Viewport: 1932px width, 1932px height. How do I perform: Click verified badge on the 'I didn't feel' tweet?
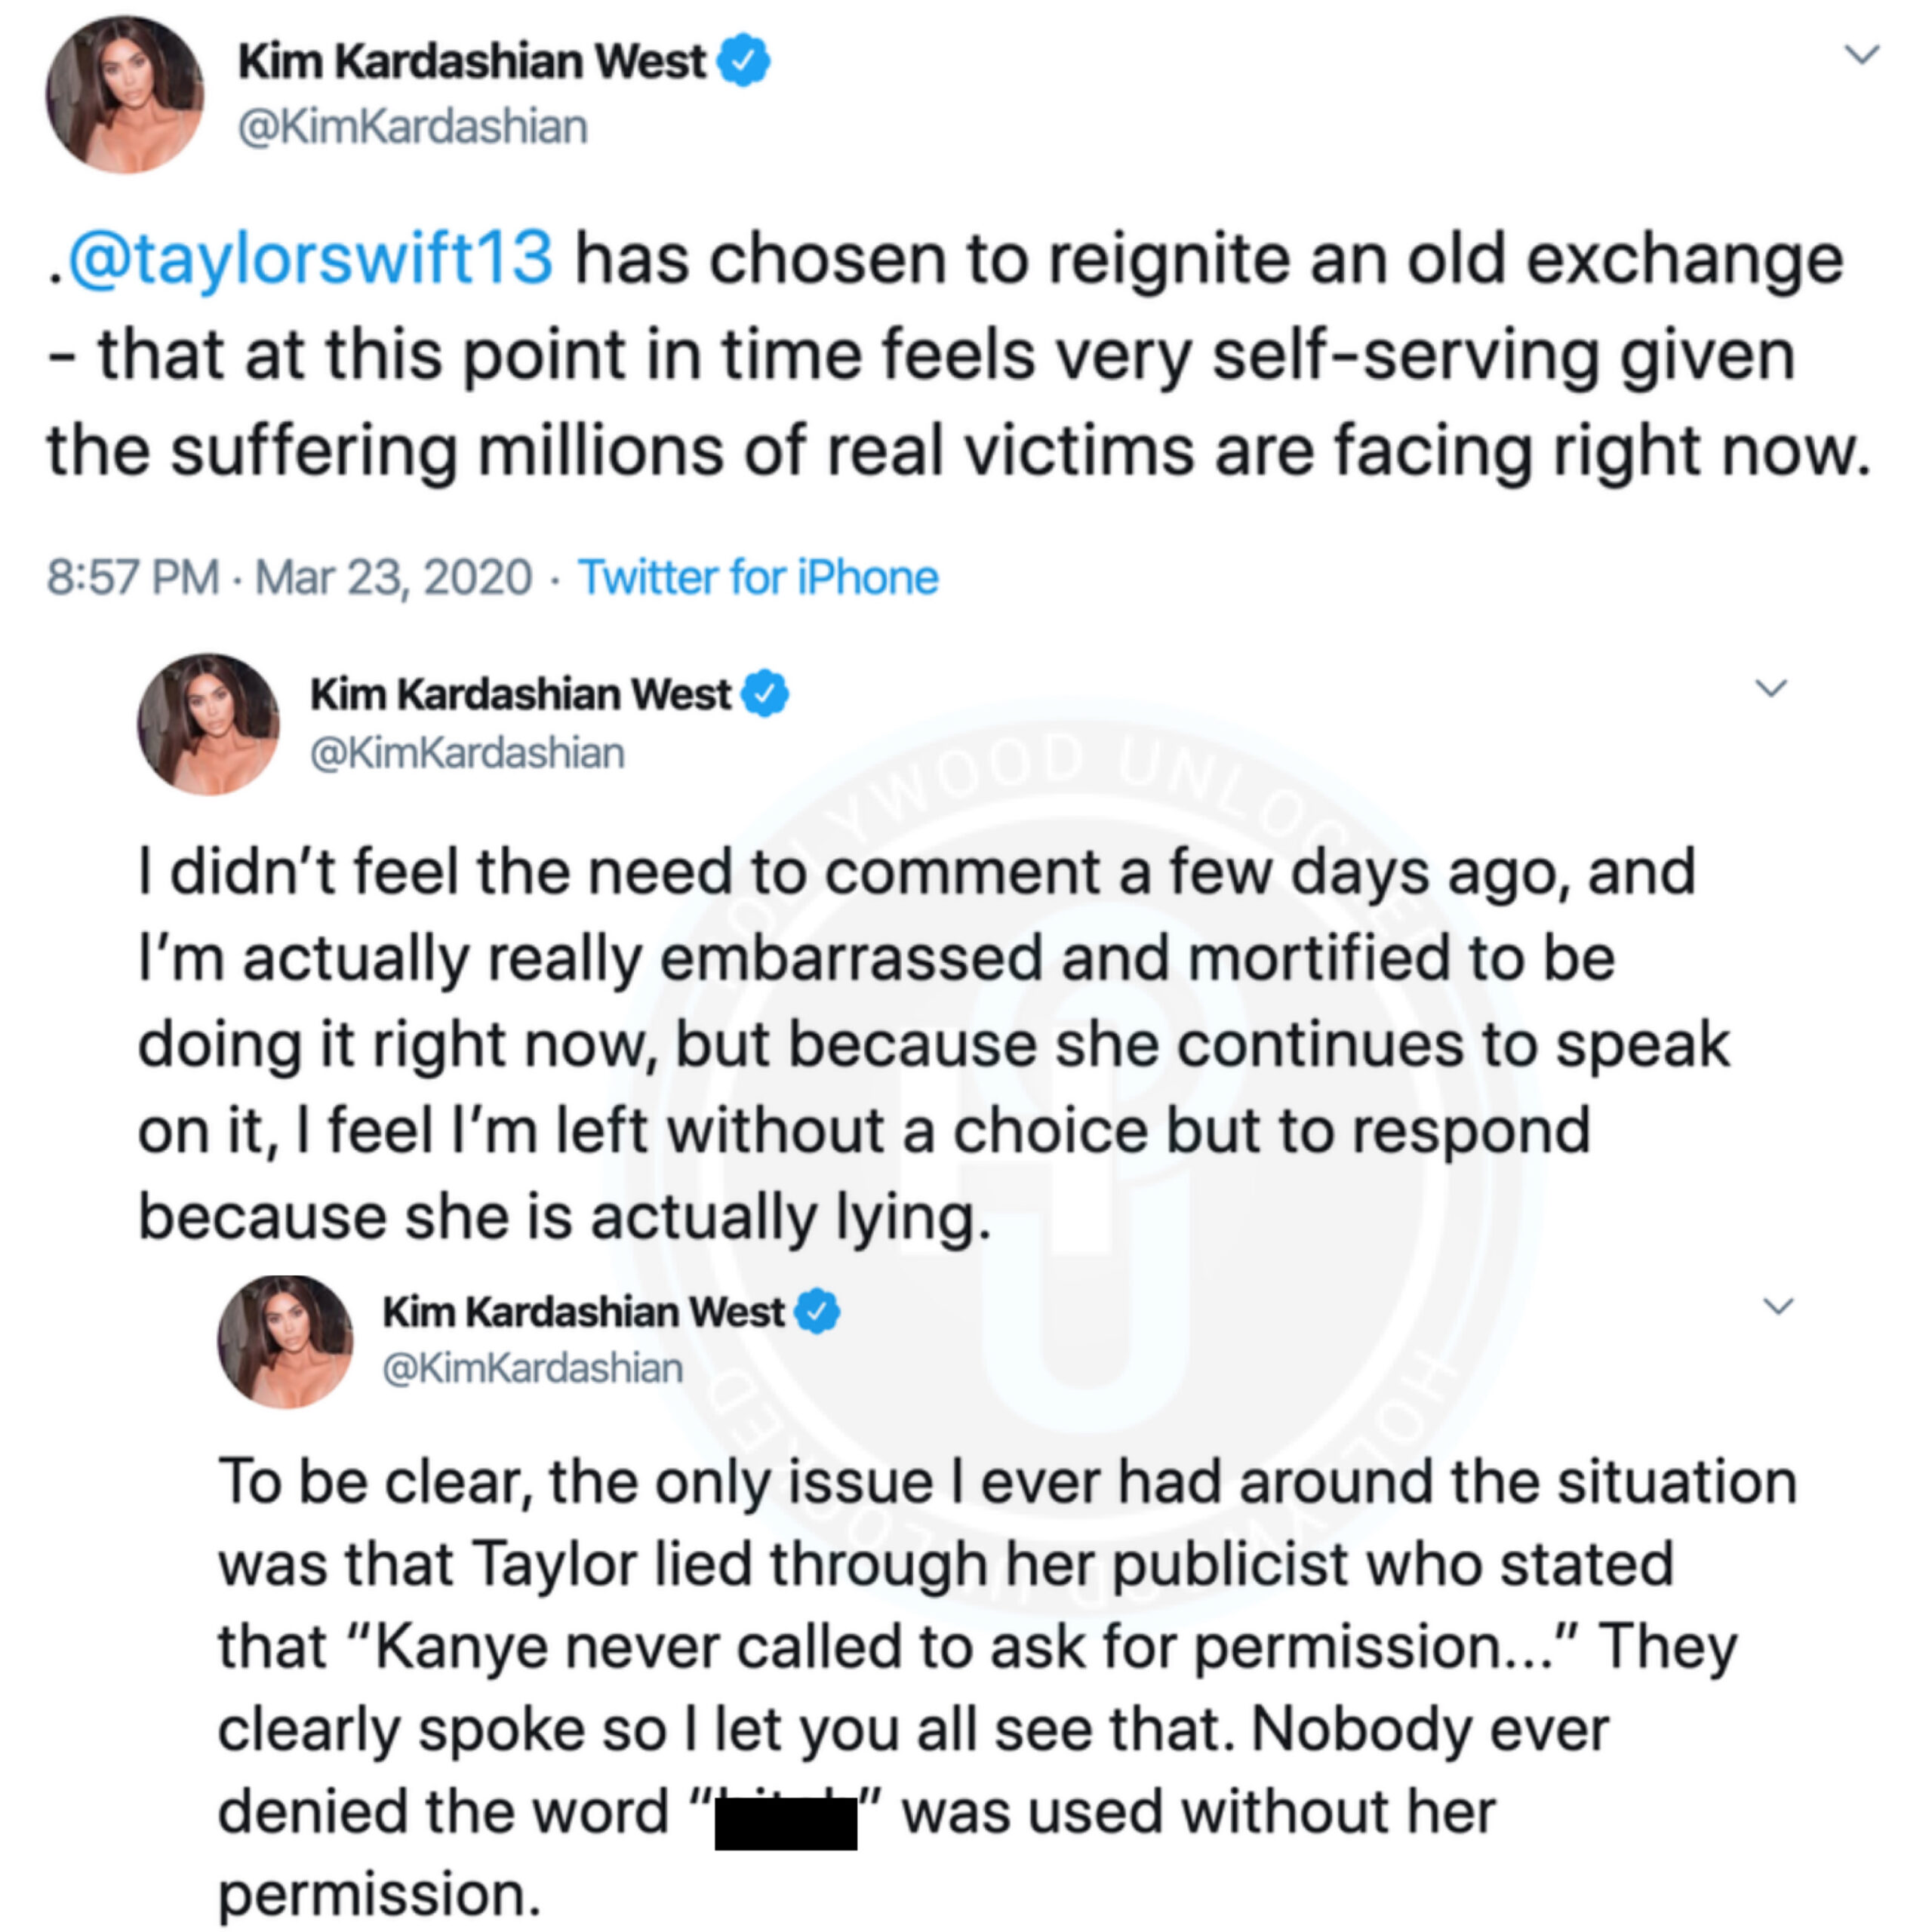pyautogui.click(x=766, y=694)
